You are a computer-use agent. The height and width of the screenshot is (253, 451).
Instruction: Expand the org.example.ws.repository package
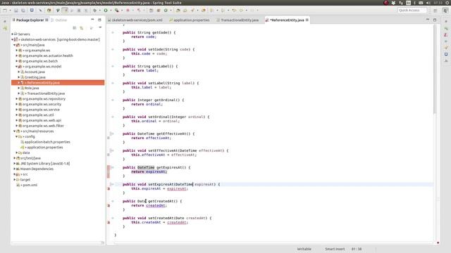click(17, 99)
